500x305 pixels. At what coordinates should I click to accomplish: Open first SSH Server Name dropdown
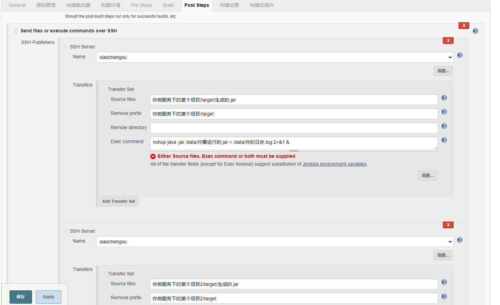[x=275, y=57]
